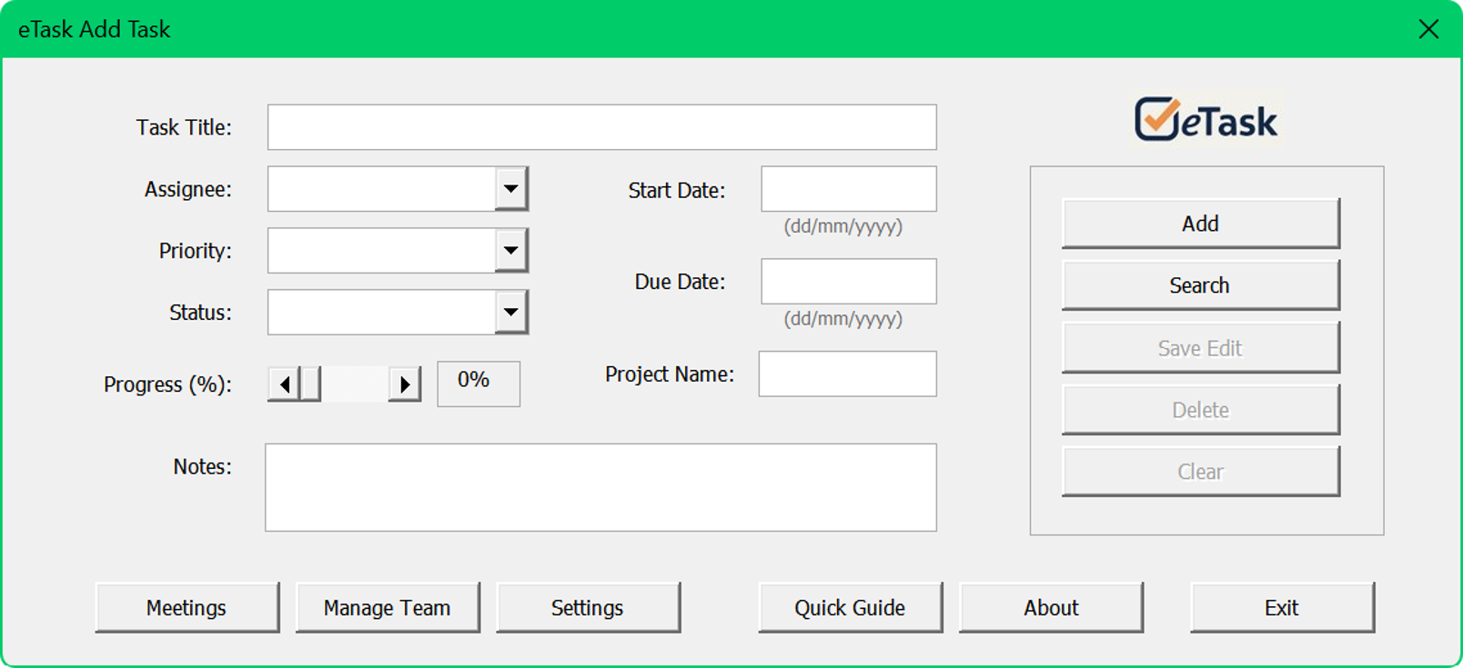Open the Quick Guide

coord(850,607)
